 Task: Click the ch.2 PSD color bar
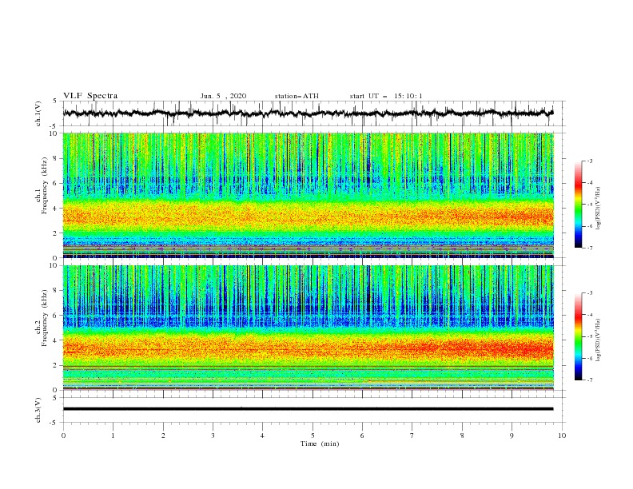click(578, 336)
